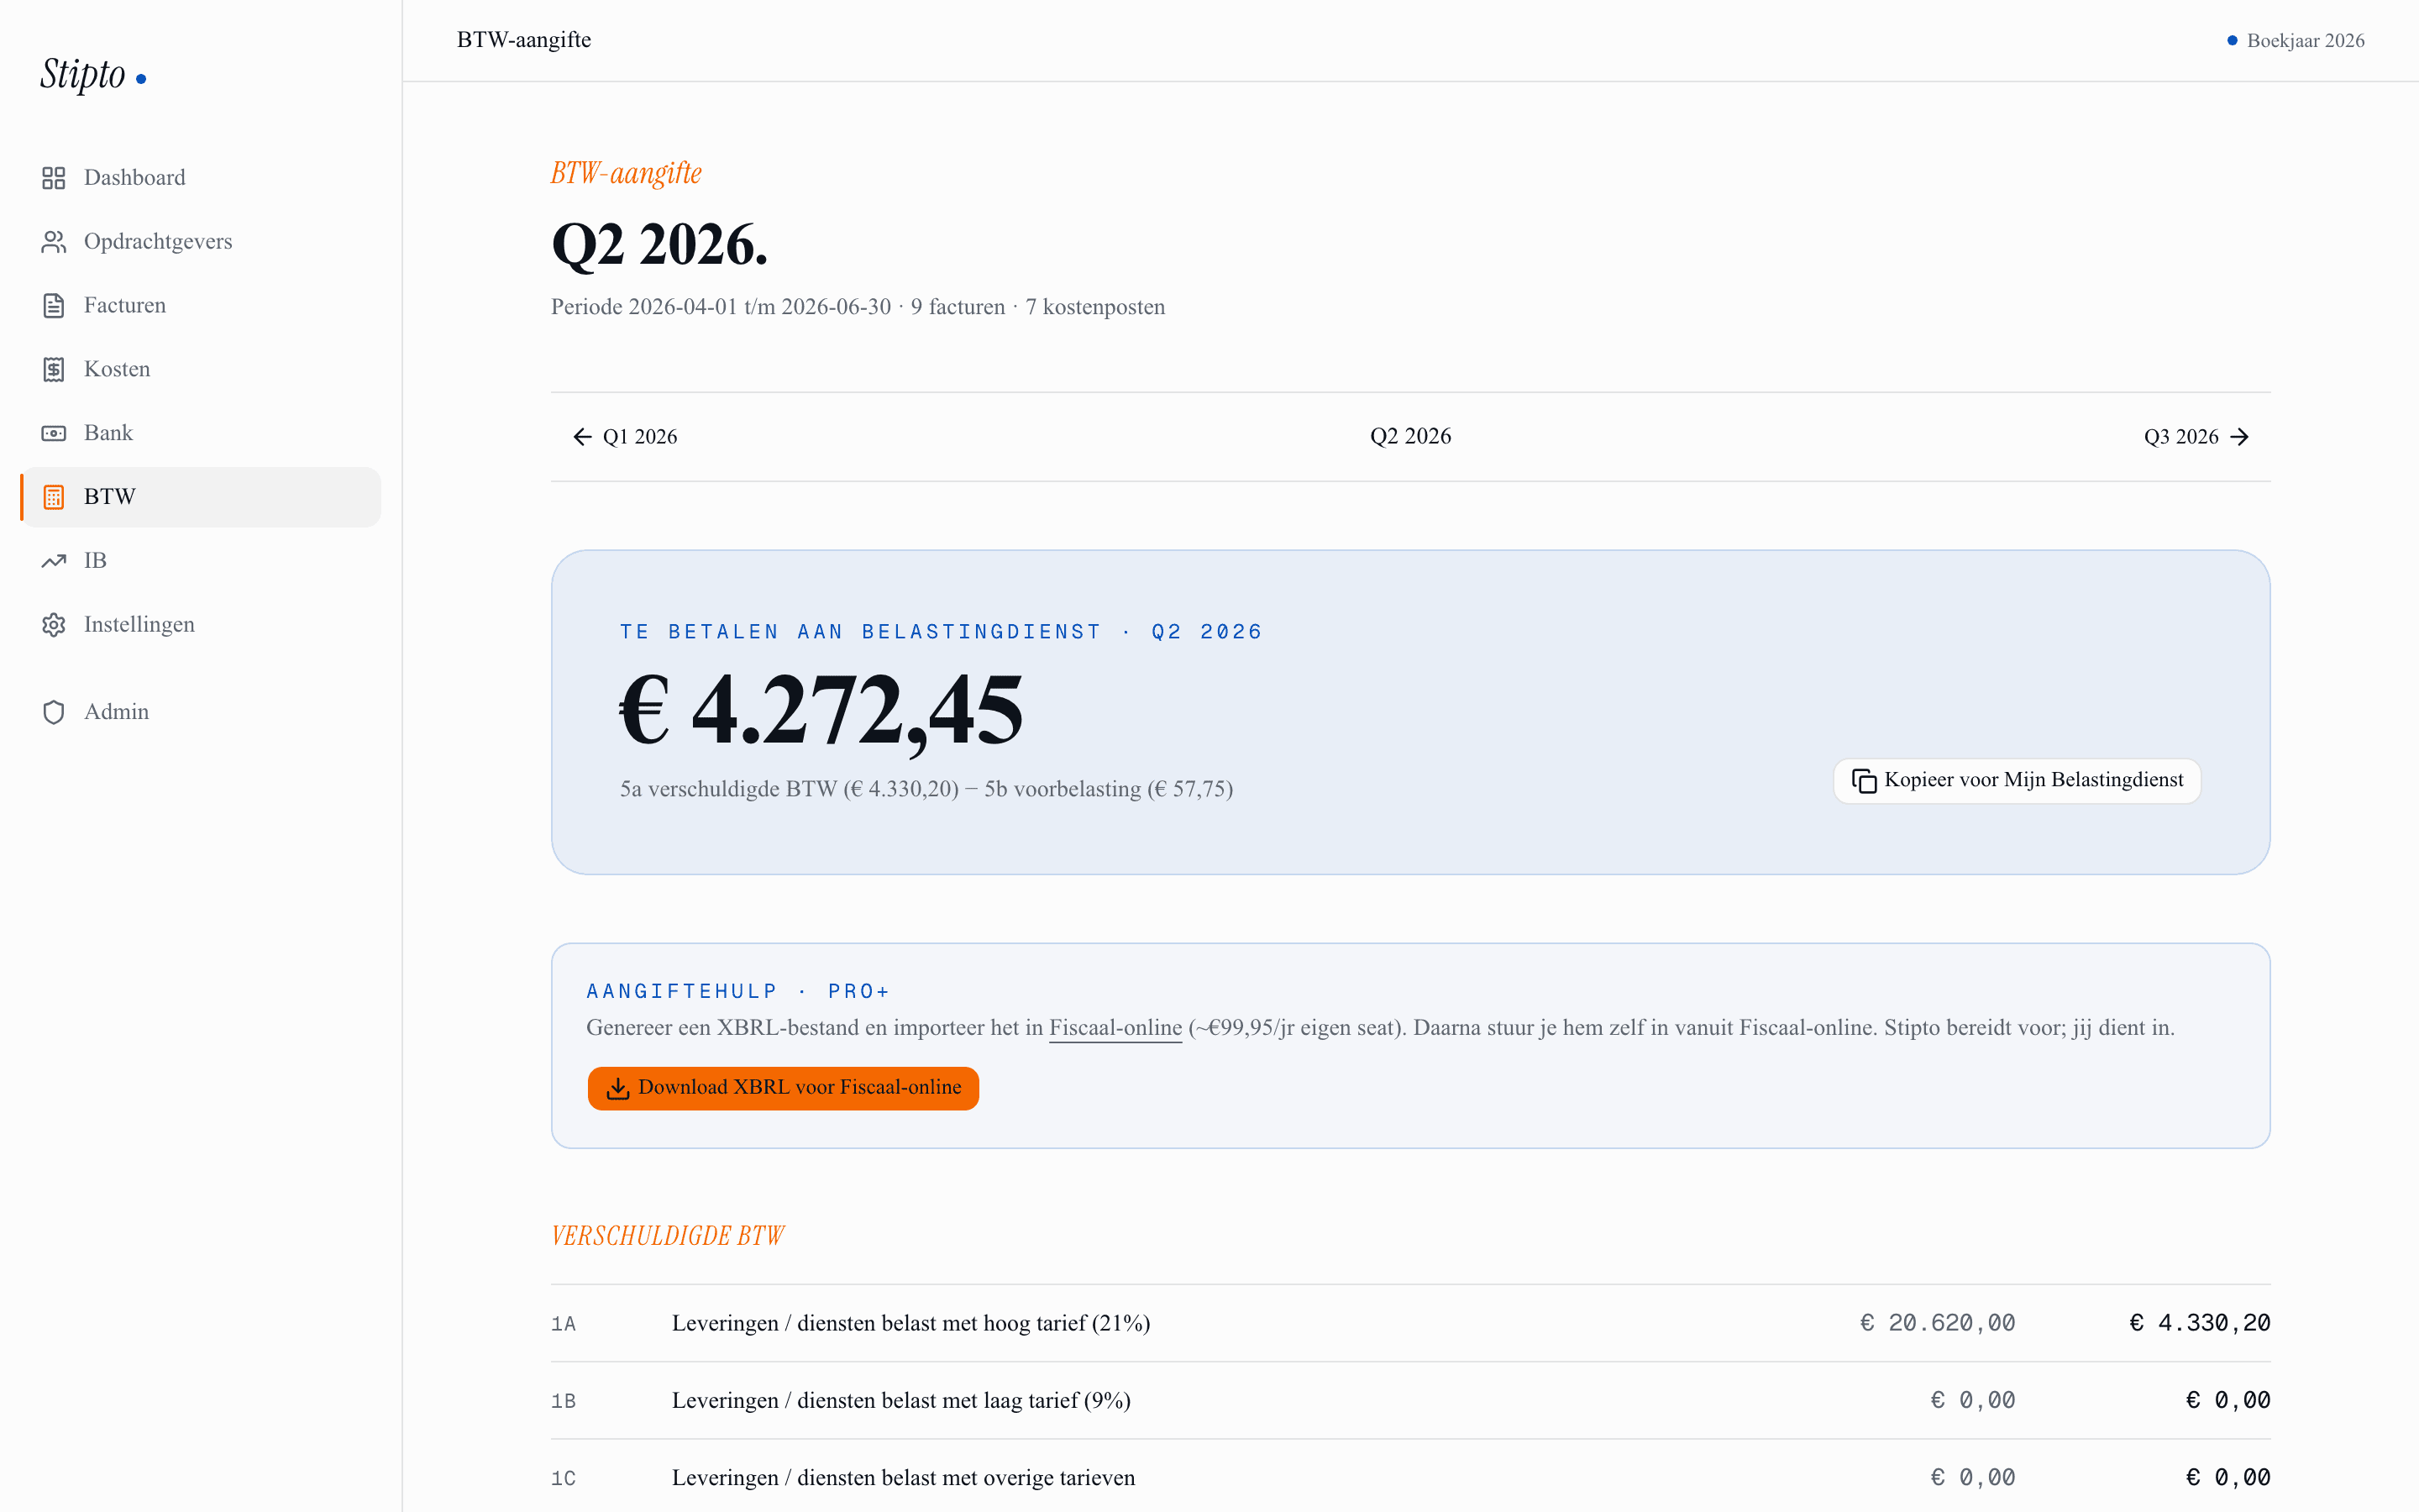Click the Q2 2026. page heading
The height and width of the screenshot is (1512, 2419).
pyautogui.click(x=659, y=245)
